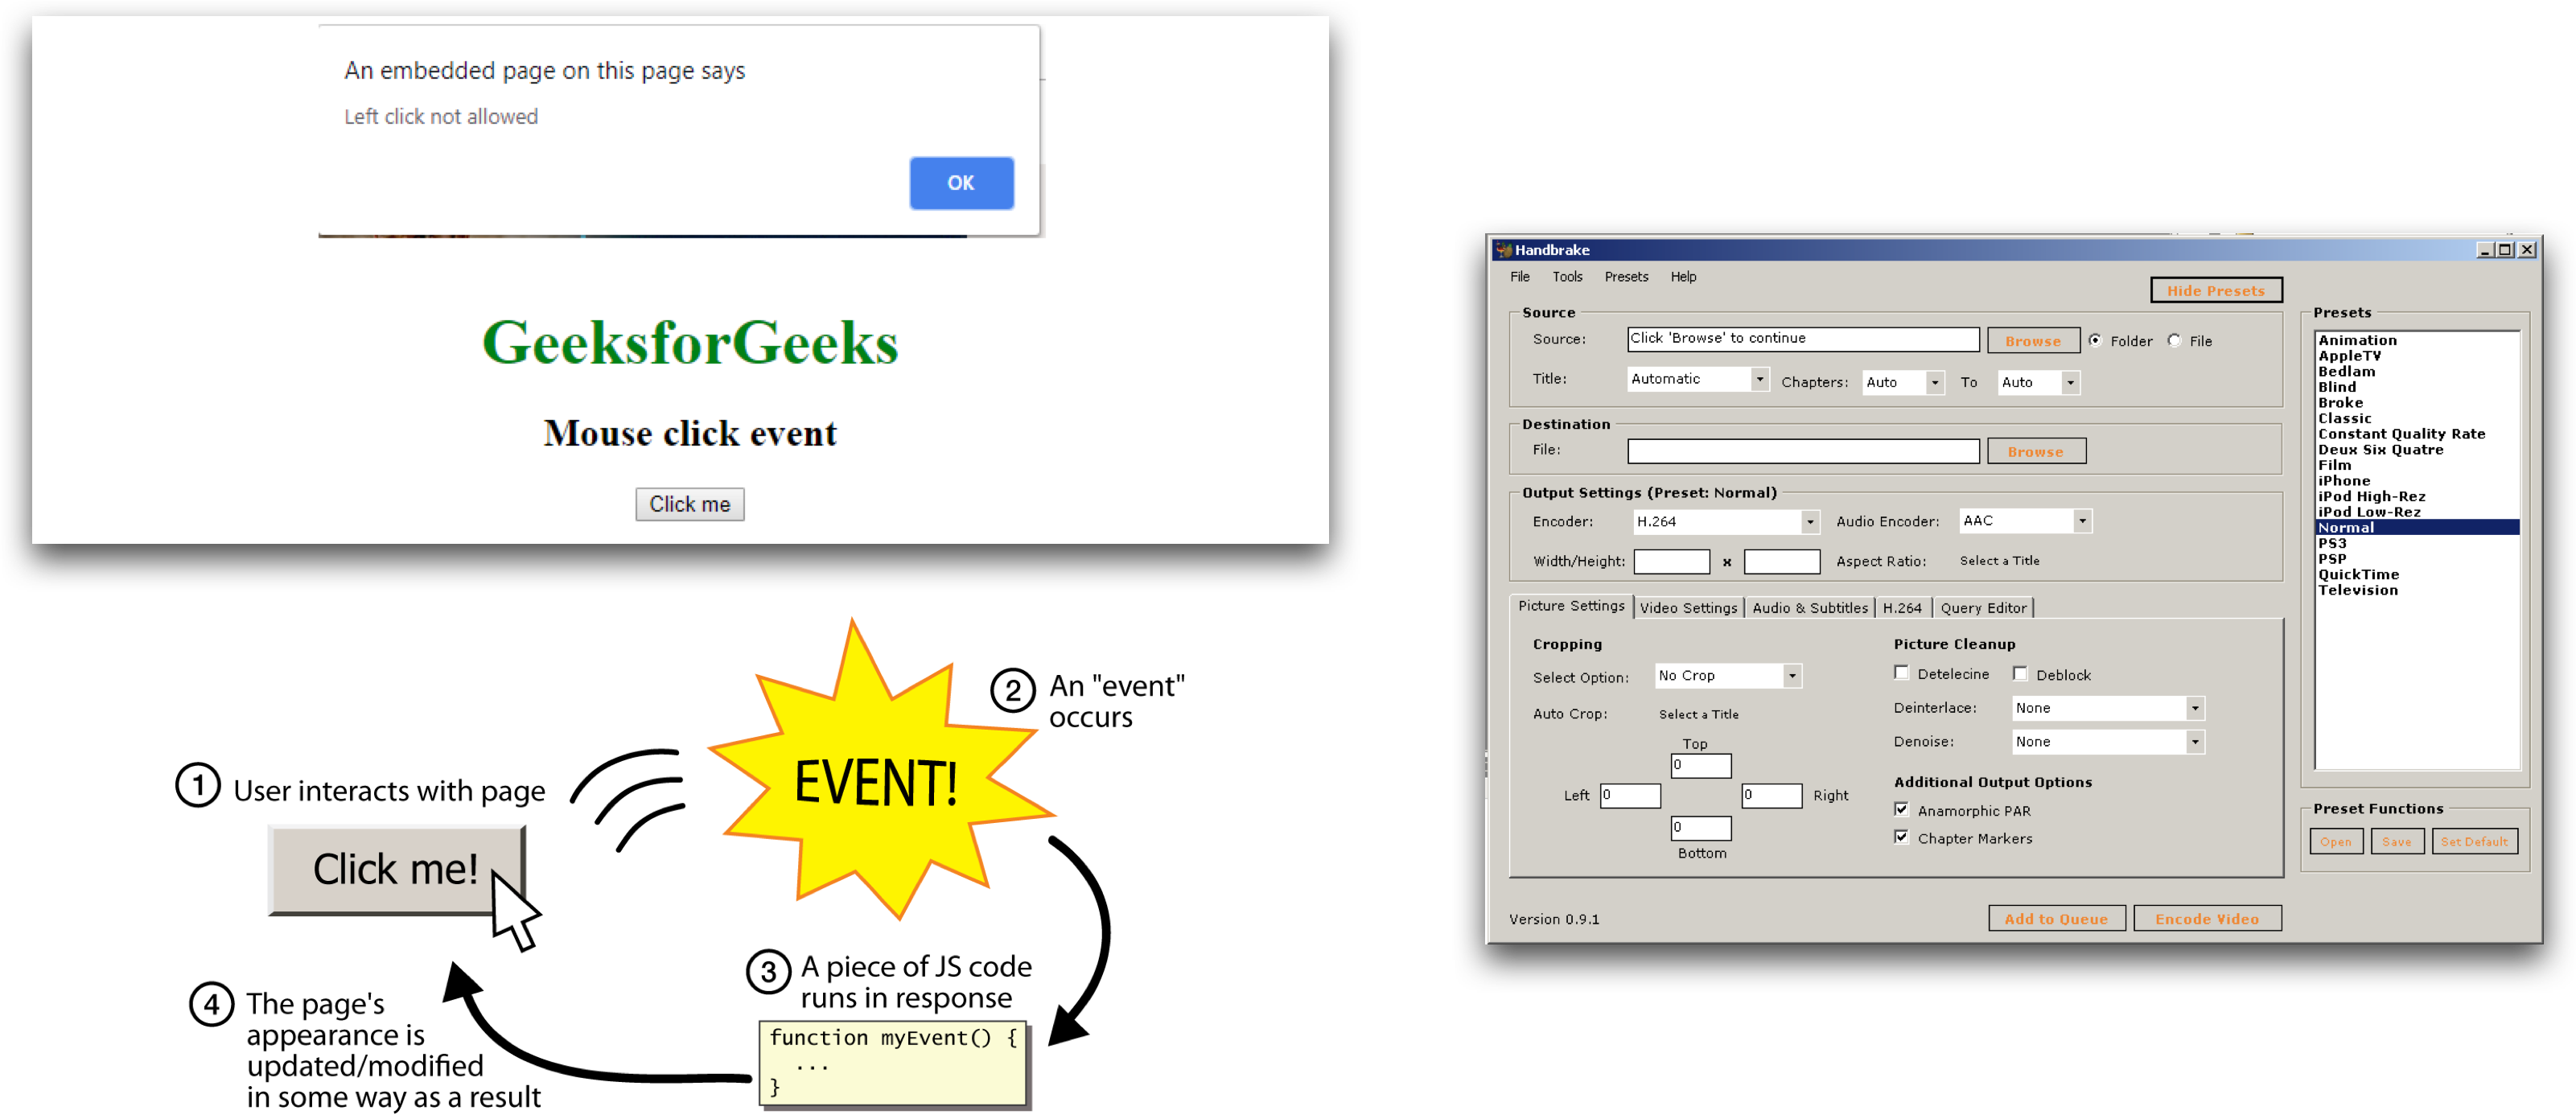Image resolution: width=2576 pixels, height=1115 pixels.
Task: Open the Picture Settings tab
Action: [x=1567, y=607]
